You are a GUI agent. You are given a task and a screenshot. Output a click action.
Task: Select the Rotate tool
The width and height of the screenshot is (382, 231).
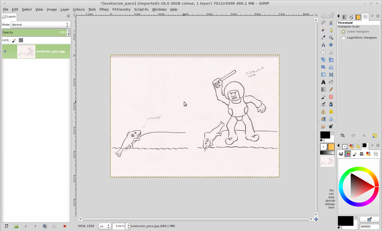(x=323, y=60)
